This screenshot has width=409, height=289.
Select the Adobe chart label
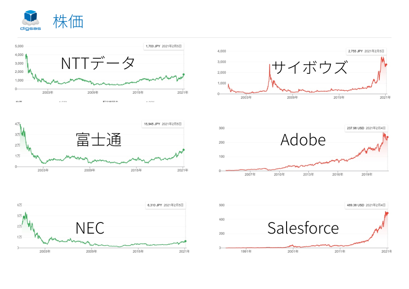pos(303,140)
